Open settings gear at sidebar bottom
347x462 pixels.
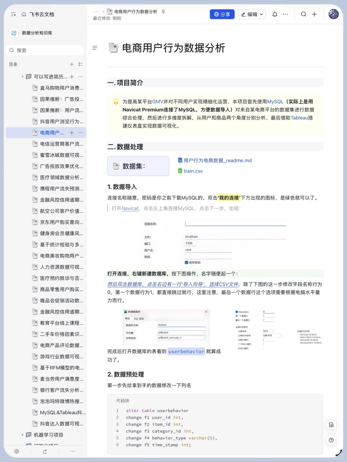[x=17, y=451]
